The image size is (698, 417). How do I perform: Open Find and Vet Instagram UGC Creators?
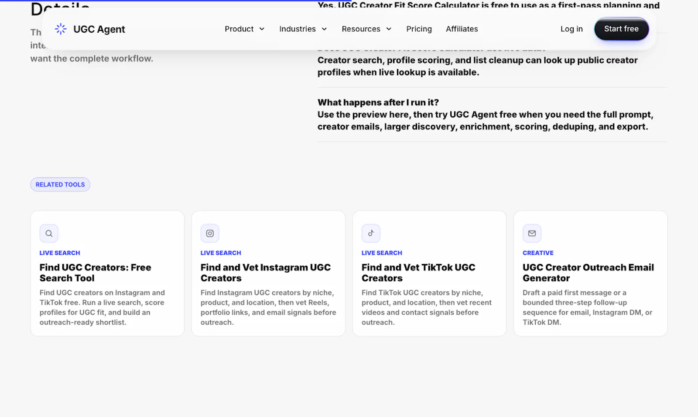tap(266, 273)
